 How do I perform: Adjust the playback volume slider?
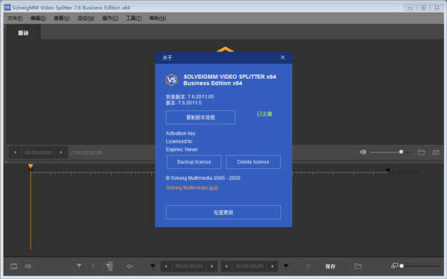pyautogui.click(x=390, y=152)
